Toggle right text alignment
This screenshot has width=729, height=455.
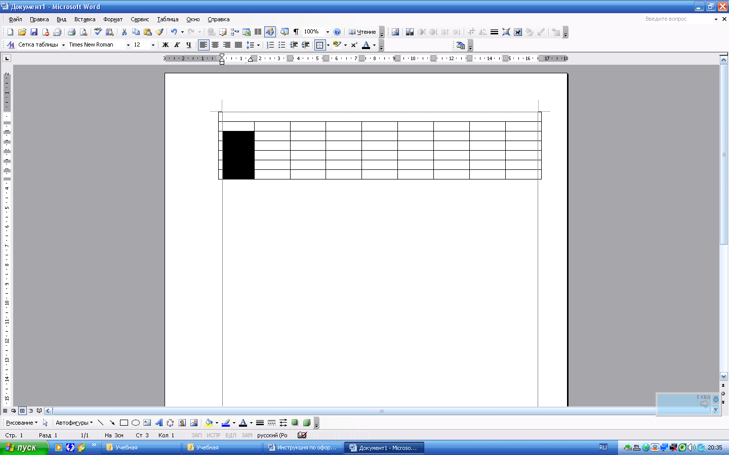pyautogui.click(x=227, y=45)
